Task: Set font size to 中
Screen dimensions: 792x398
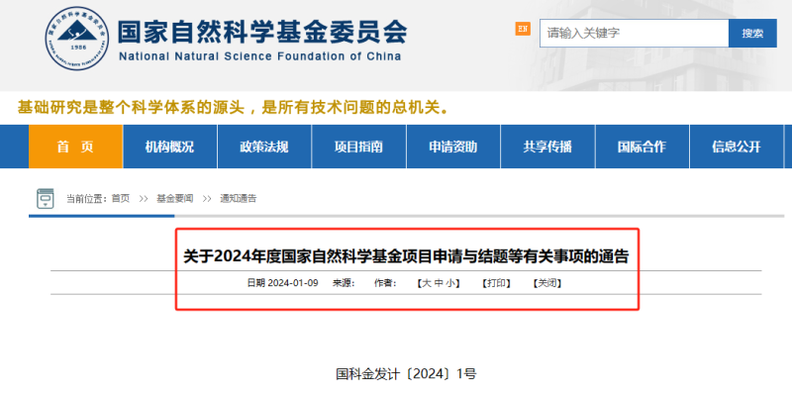Action: [439, 283]
